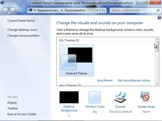Image resolution: width=162 pixels, height=121 pixels.
Task: Open Change mouse pointers link
Action: pyautogui.click(x=23, y=36)
